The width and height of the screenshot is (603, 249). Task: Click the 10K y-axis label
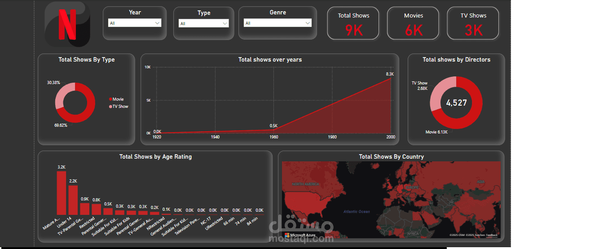pyautogui.click(x=147, y=67)
